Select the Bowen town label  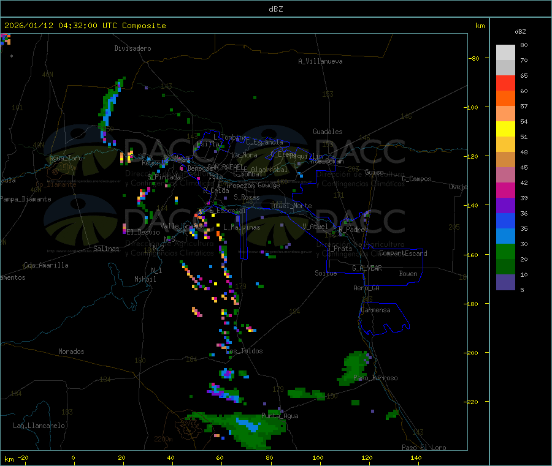[x=408, y=274]
